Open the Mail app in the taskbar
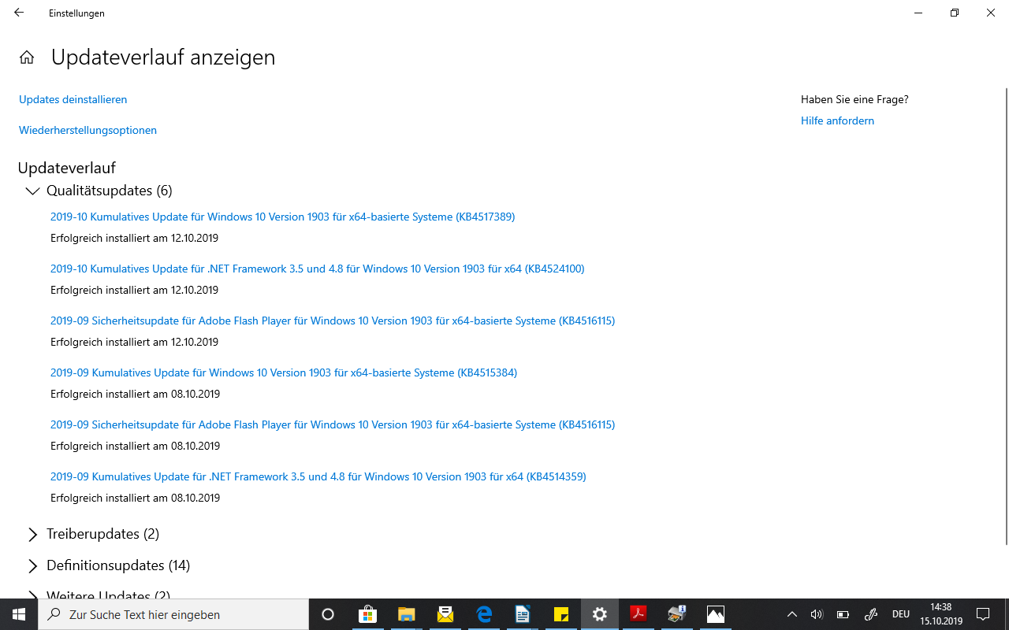The height and width of the screenshot is (630, 1009). pyautogui.click(x=445, y=614)
